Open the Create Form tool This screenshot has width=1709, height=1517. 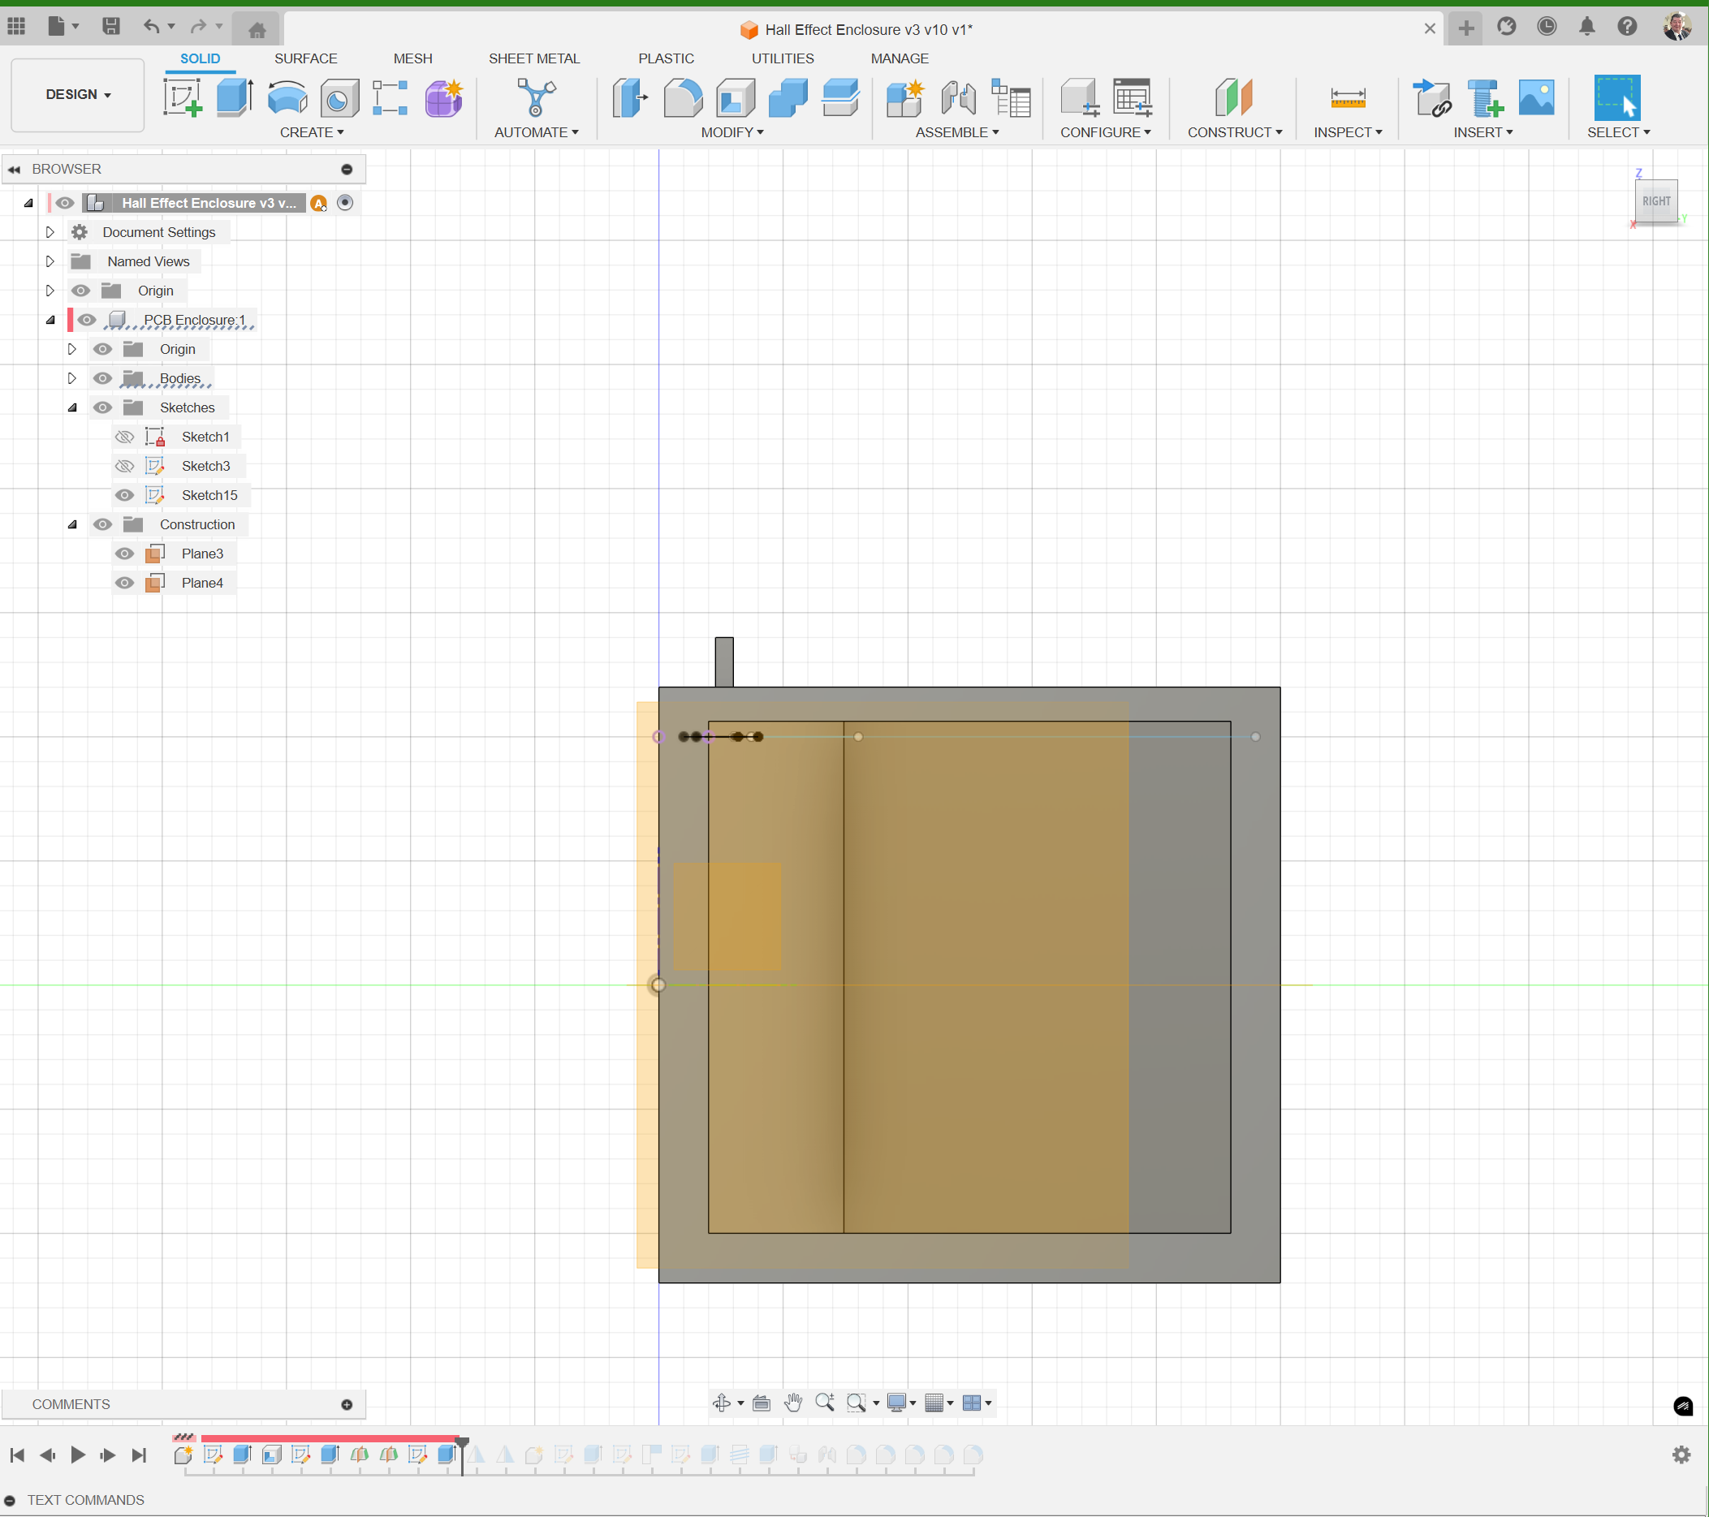click(442, 97)
